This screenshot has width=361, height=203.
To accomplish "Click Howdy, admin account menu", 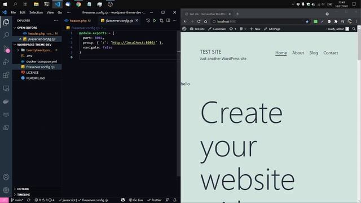I will (x=337, y=29).
